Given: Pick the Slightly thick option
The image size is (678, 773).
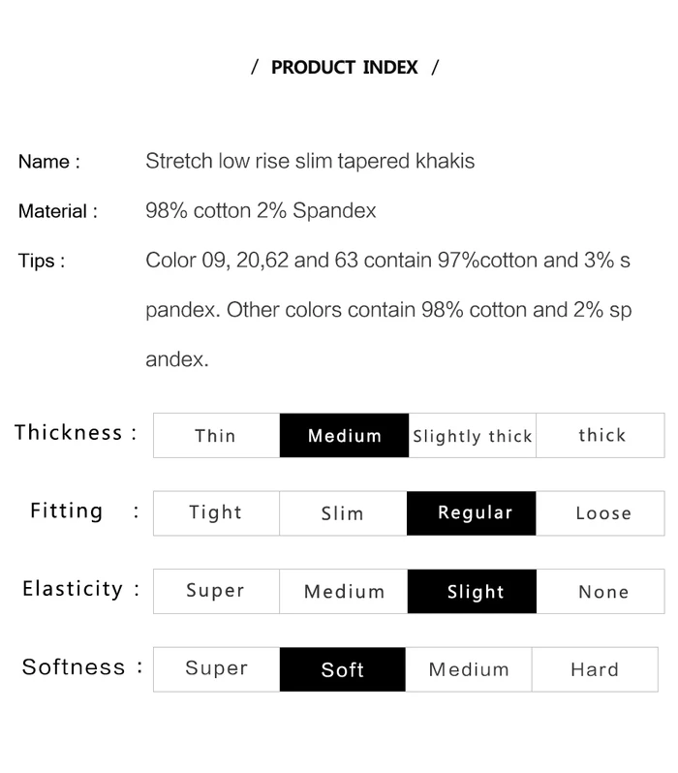Looking at the screenshot, I should coord(472,436).
